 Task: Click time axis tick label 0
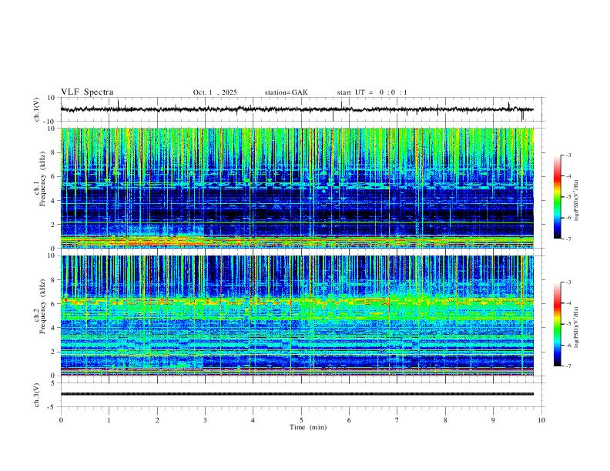tap(61, 420)
